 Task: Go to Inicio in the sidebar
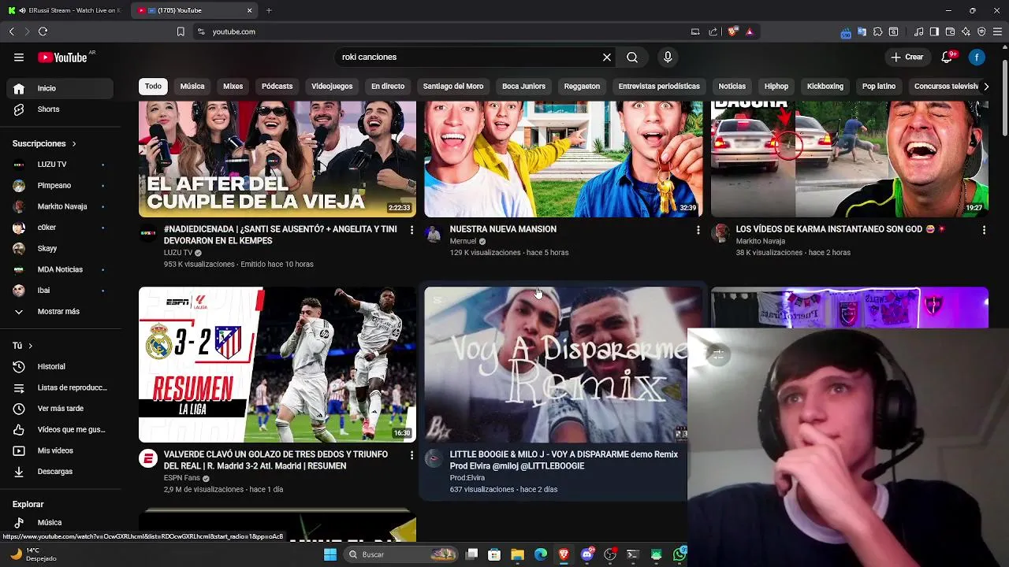pos(60,88)
